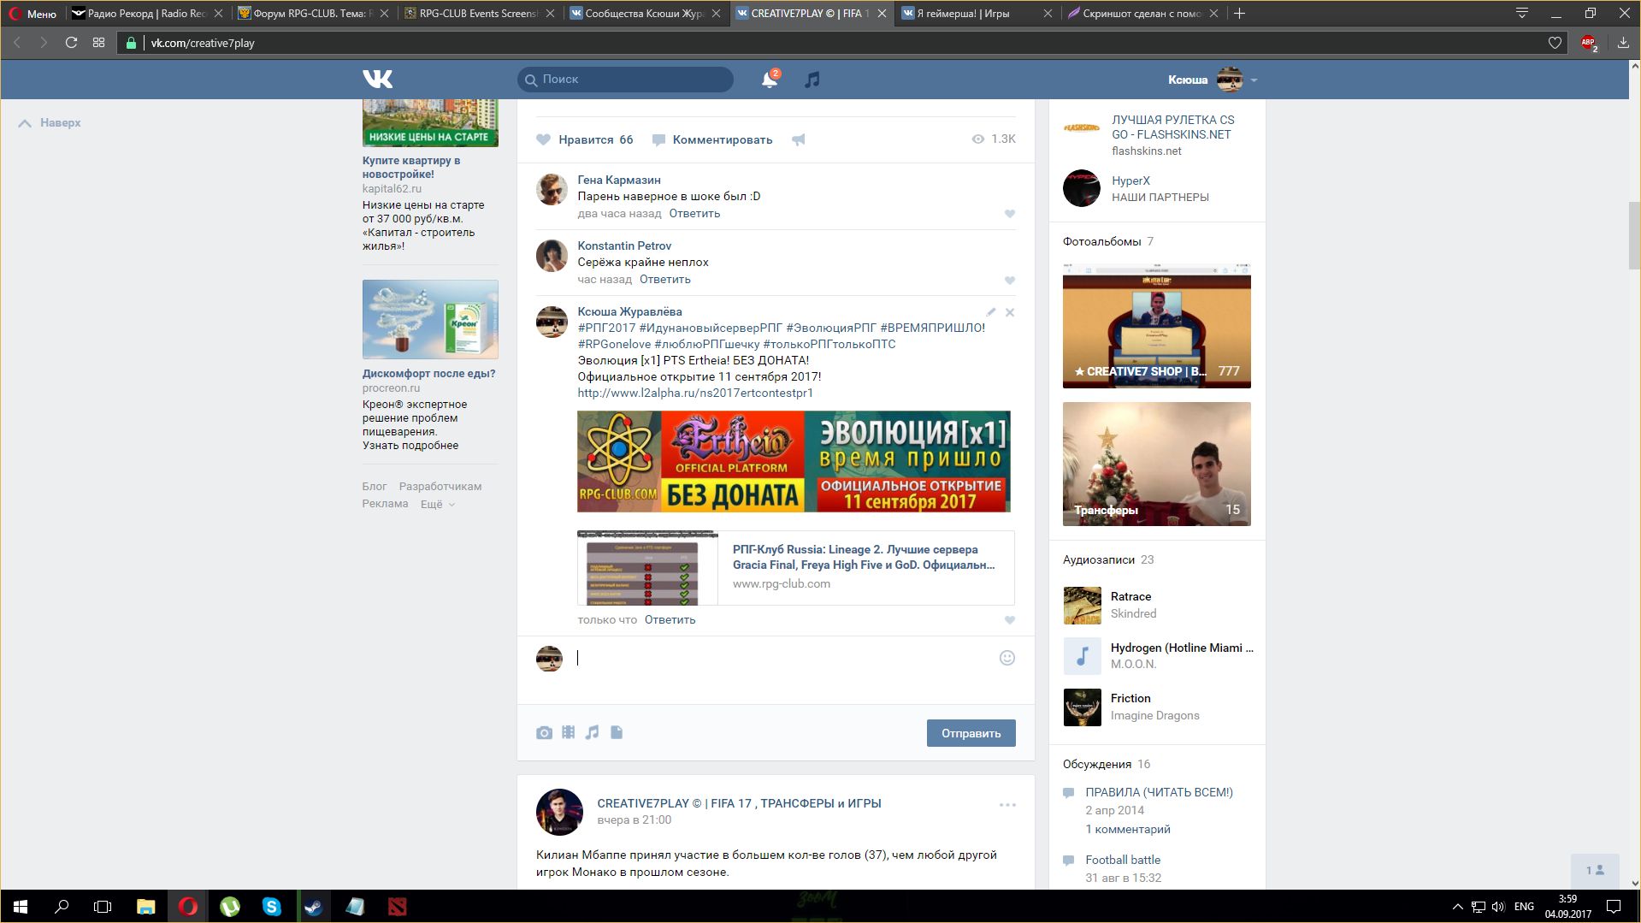
Task: Reply to Гена Кармазин with 'Ответить'
Action: pyautogui.click(x=694, y=214)
